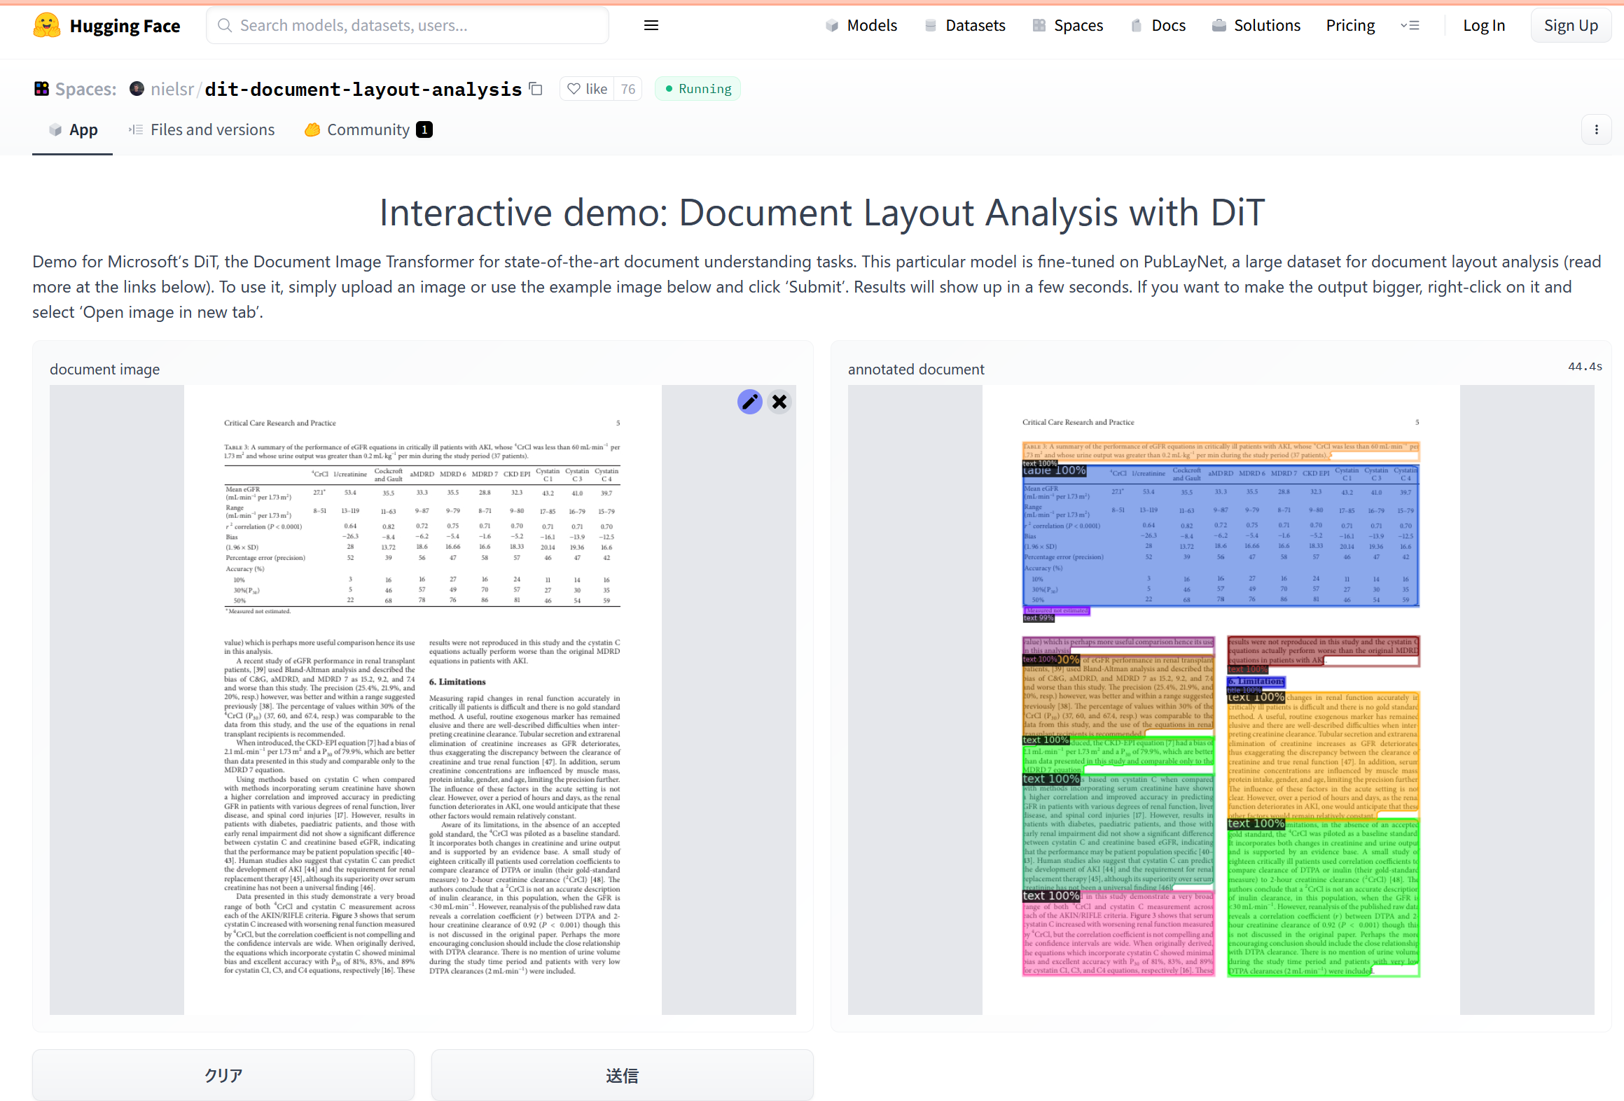
Task: Copy space name with clipboard icon
Action: tap(536, 89)
